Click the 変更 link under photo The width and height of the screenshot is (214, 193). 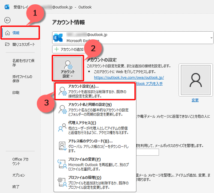[195, 100]
